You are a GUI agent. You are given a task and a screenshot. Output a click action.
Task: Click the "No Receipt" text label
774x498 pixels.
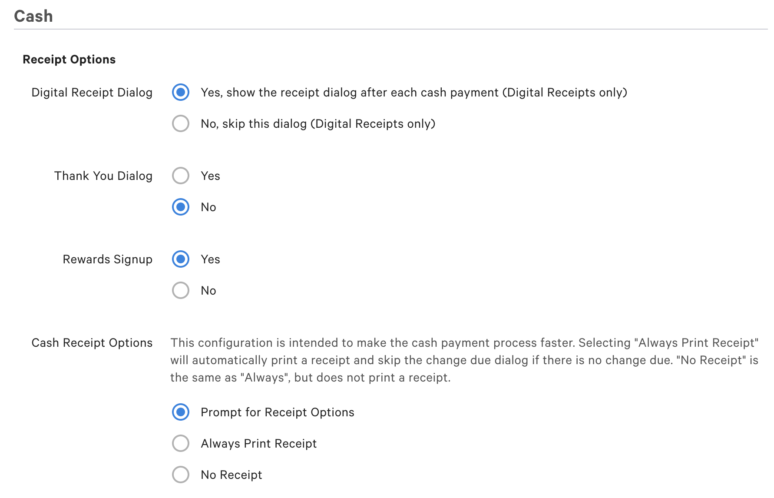coord(232,475)
